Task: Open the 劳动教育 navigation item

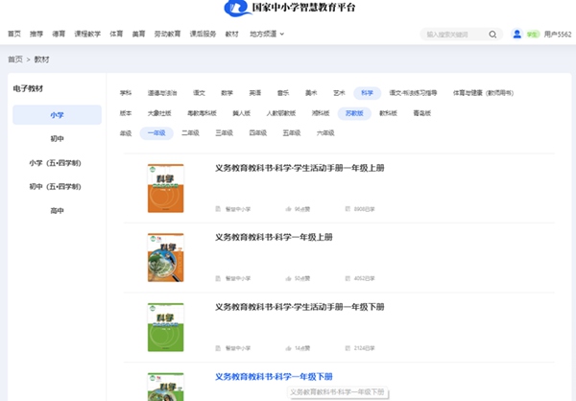Action: pyautogui.click(x=167, y=34)
